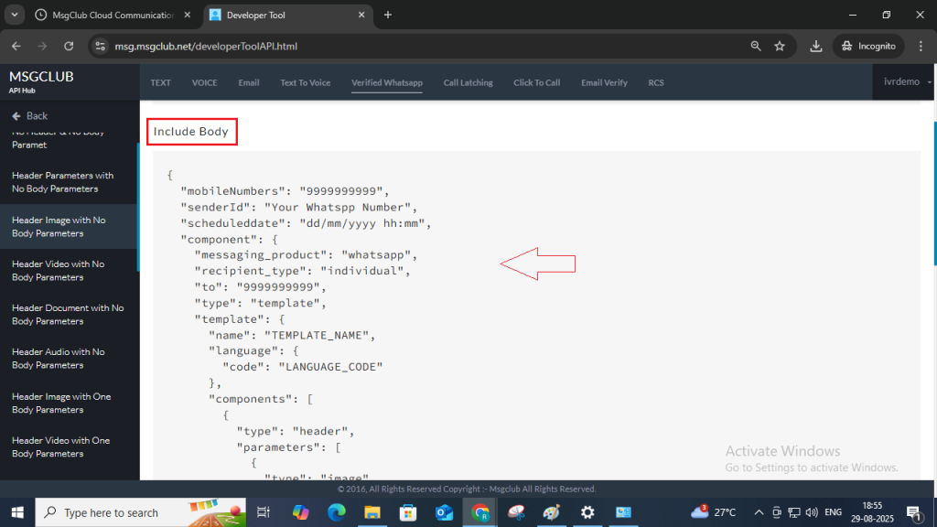The image size is (937, 527).
Task: Bookmark this page with star icon
Action: tap(780, 46)
